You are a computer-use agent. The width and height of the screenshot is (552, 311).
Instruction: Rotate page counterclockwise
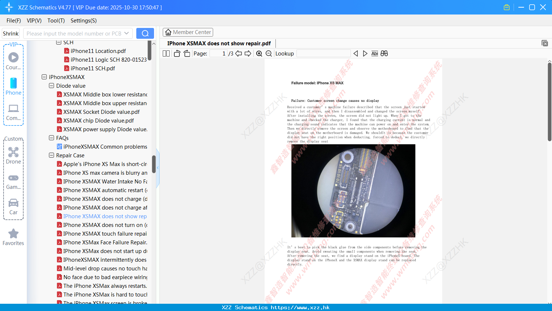pyautogui.click(x=177, y=54)
